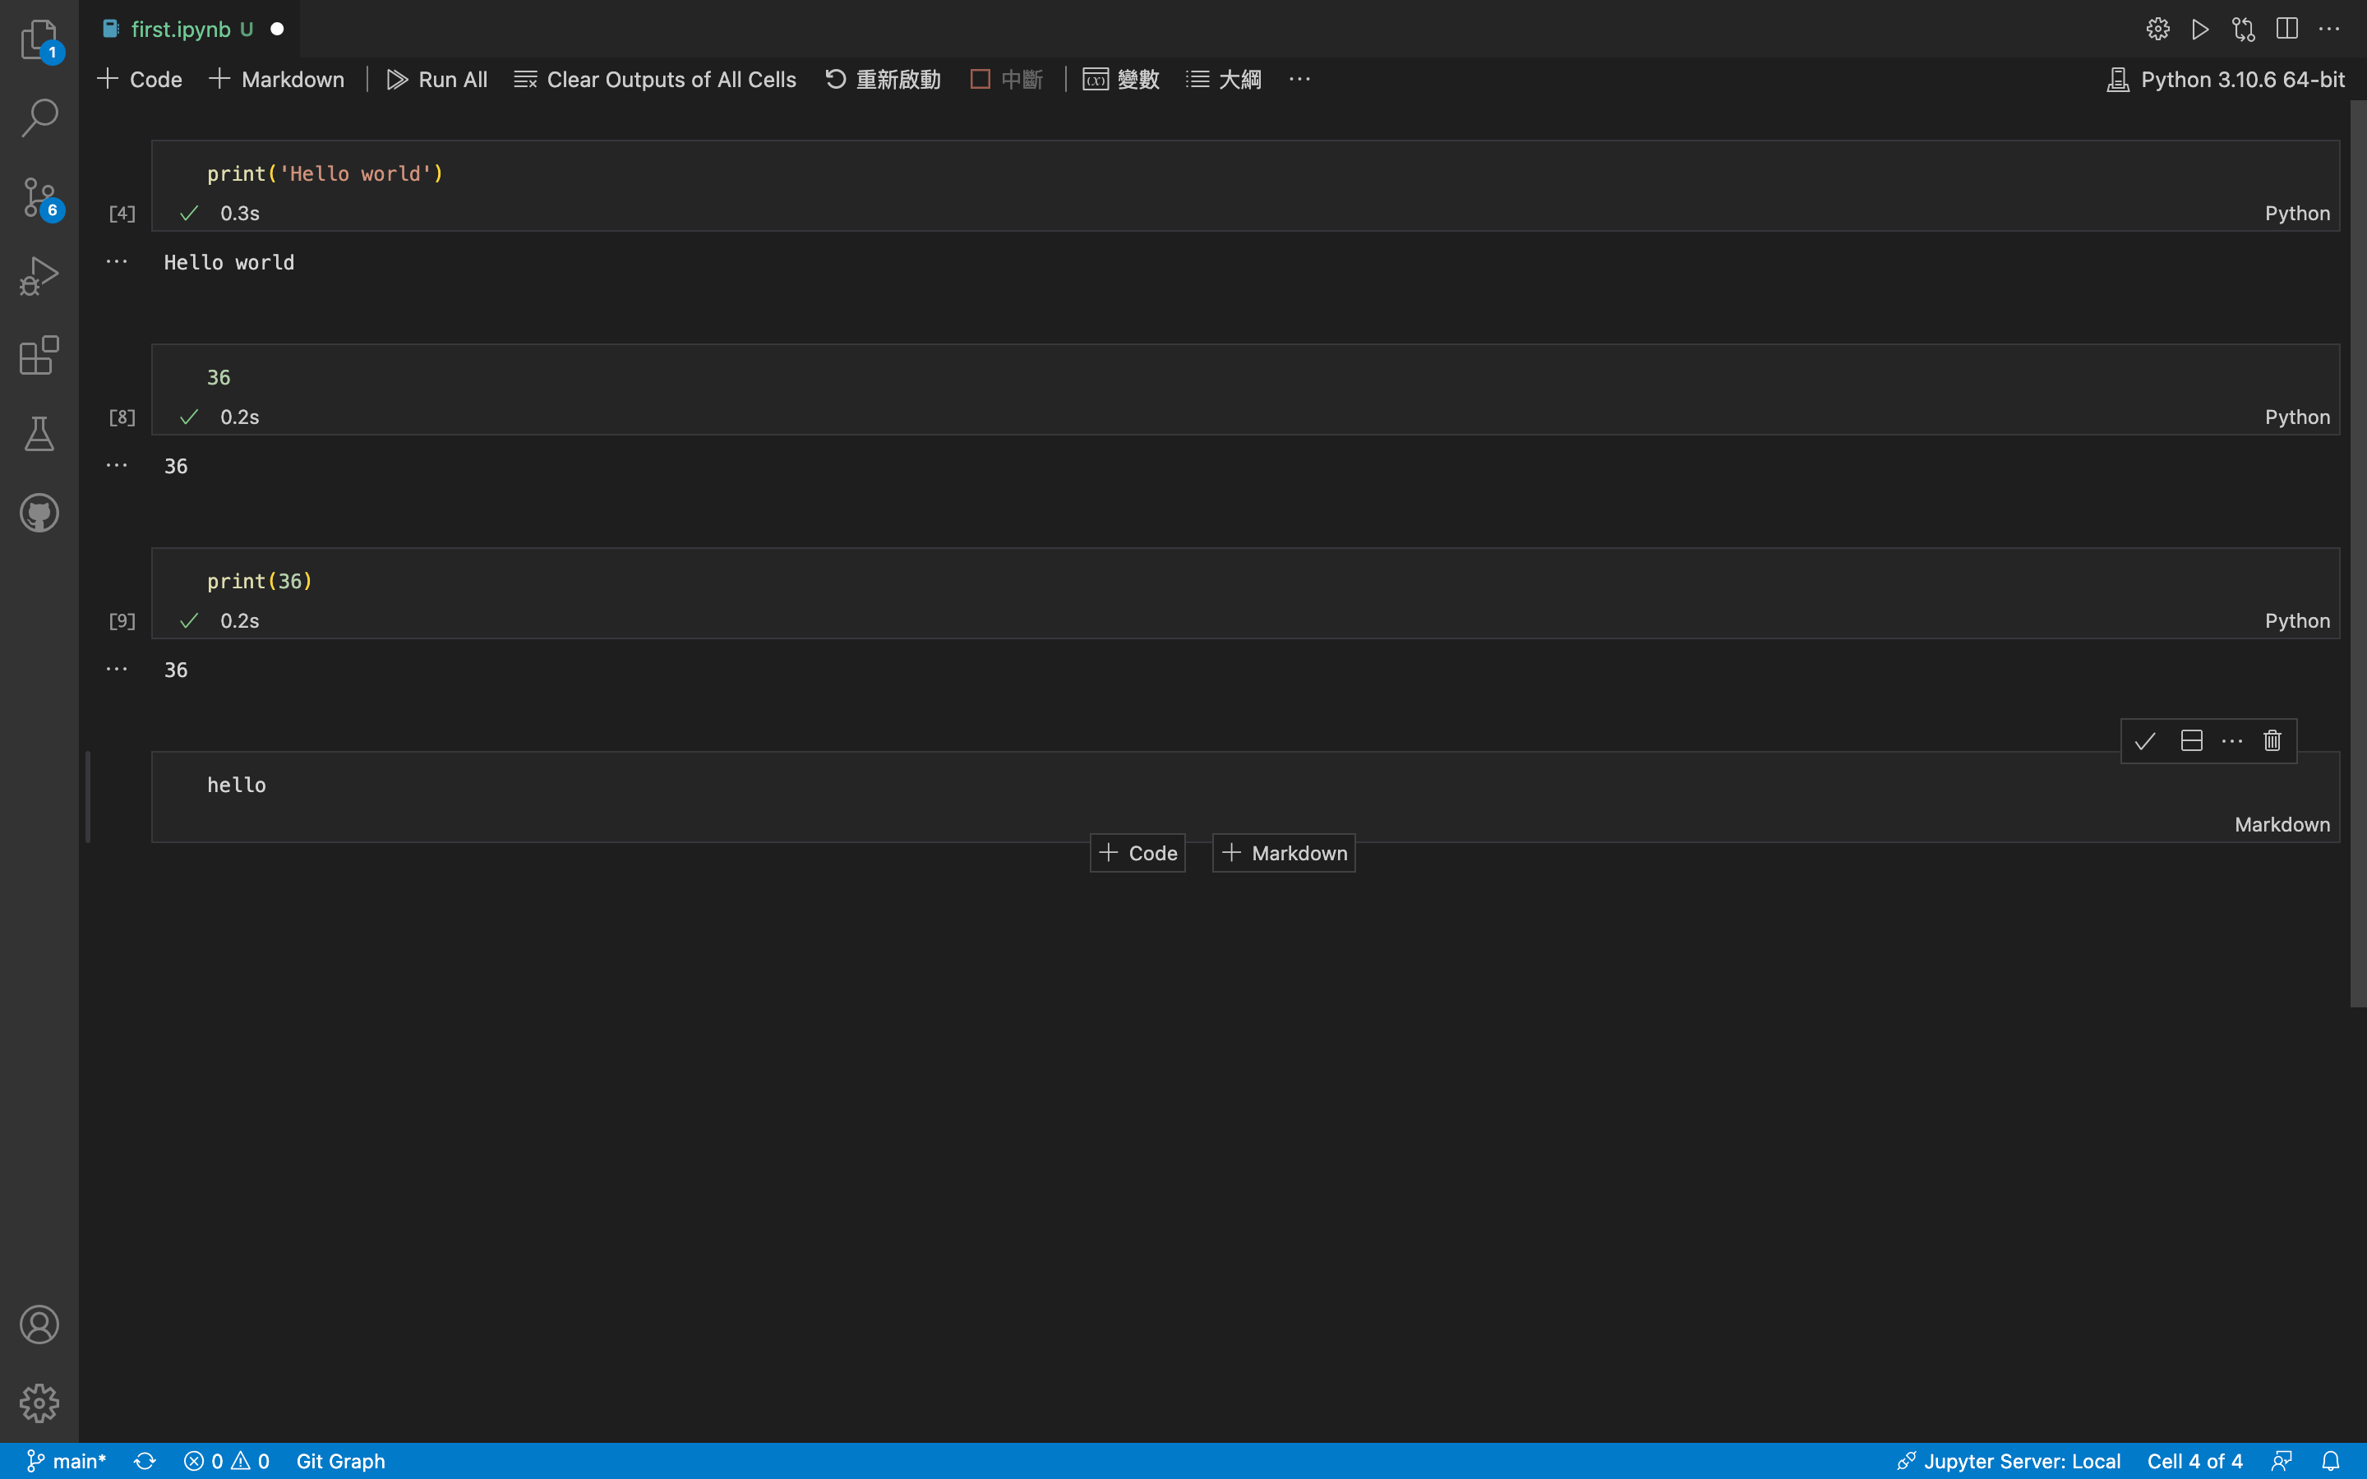Open the Testing beaker panel

(39, 433)
